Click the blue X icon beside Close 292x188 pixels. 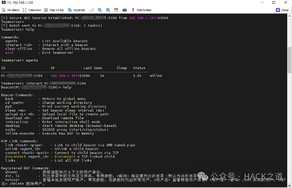(x=278, y=10)
